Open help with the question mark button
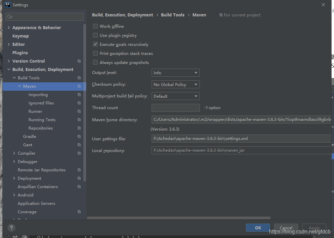Screen dimensions: 334x238 pyautogui.click(x=11, y=228)
